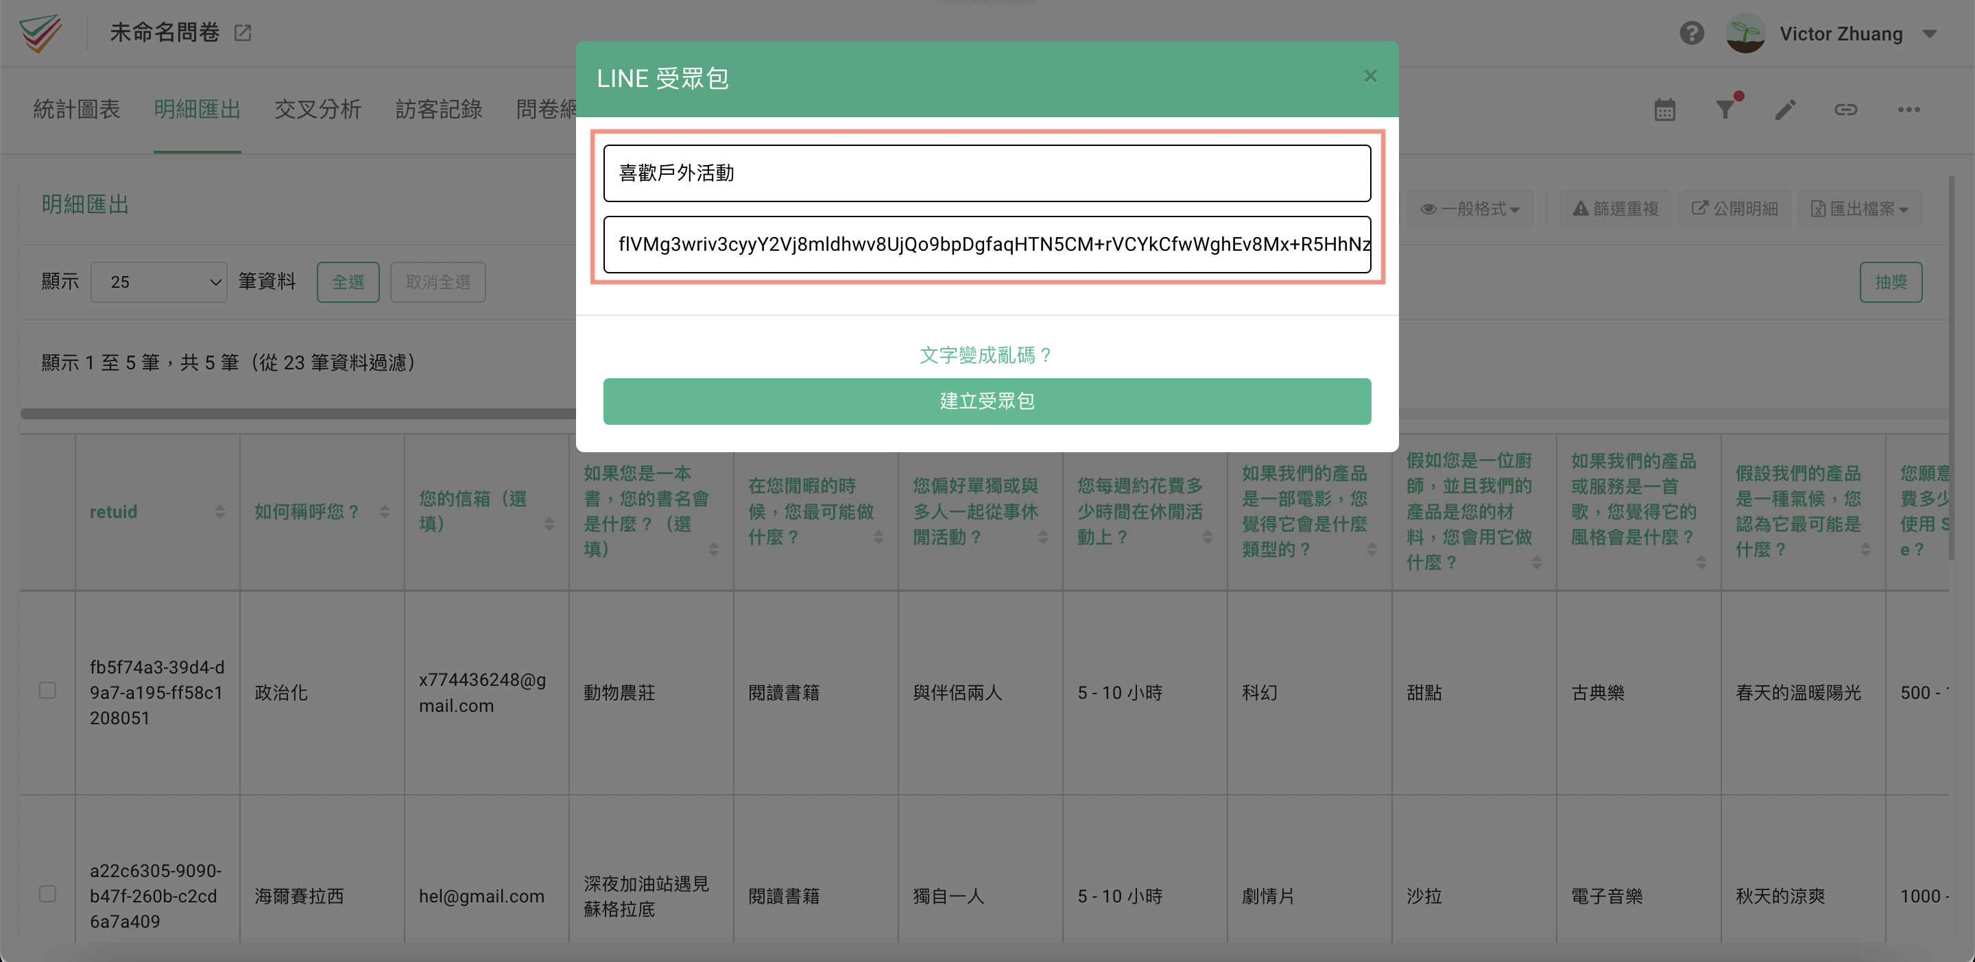1975x962 pixels.
Task: Click the pencil edit icon
Action: 1785,110
